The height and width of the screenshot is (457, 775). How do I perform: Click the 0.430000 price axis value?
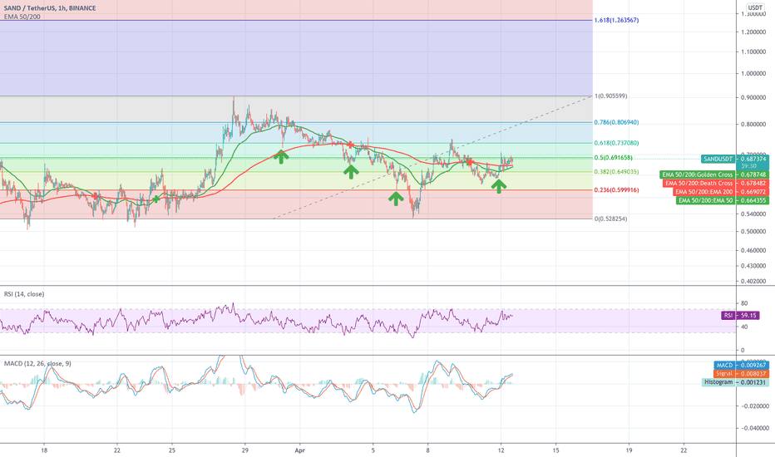tap(753, 266)
